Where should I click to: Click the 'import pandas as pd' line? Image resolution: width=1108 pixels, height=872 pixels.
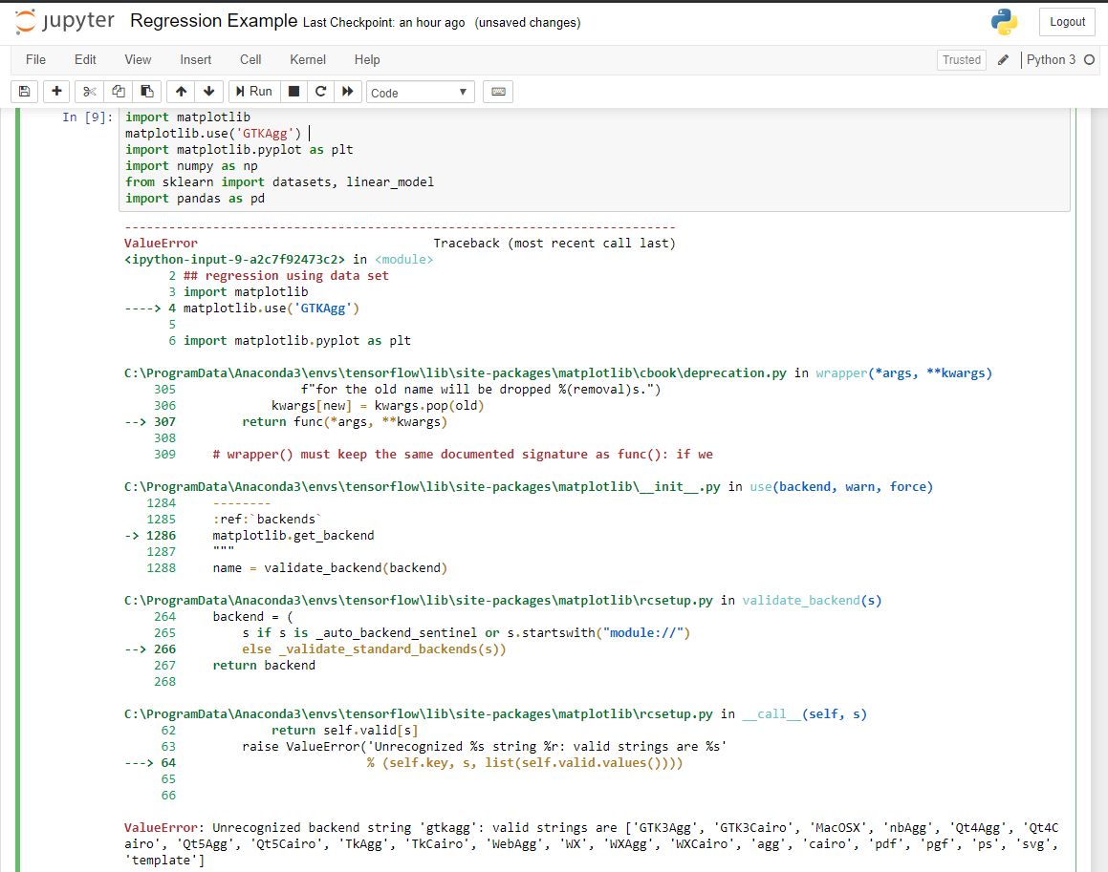195,199
